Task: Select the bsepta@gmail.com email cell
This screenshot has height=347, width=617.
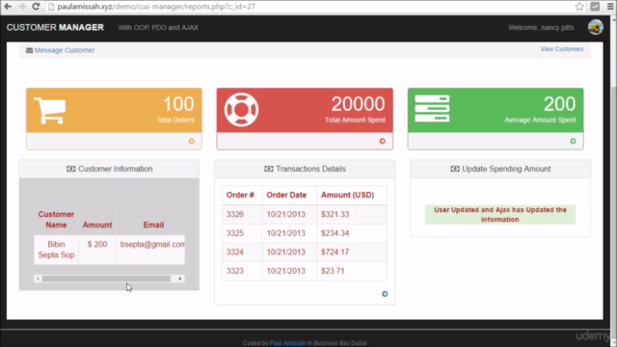Action: (150, 250)
